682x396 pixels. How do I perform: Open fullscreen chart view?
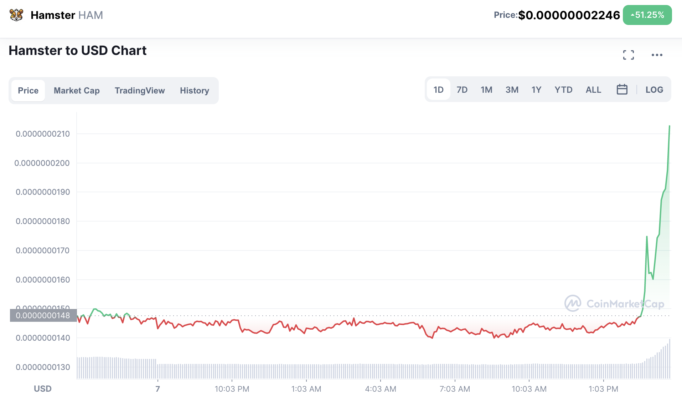point(629,55)
